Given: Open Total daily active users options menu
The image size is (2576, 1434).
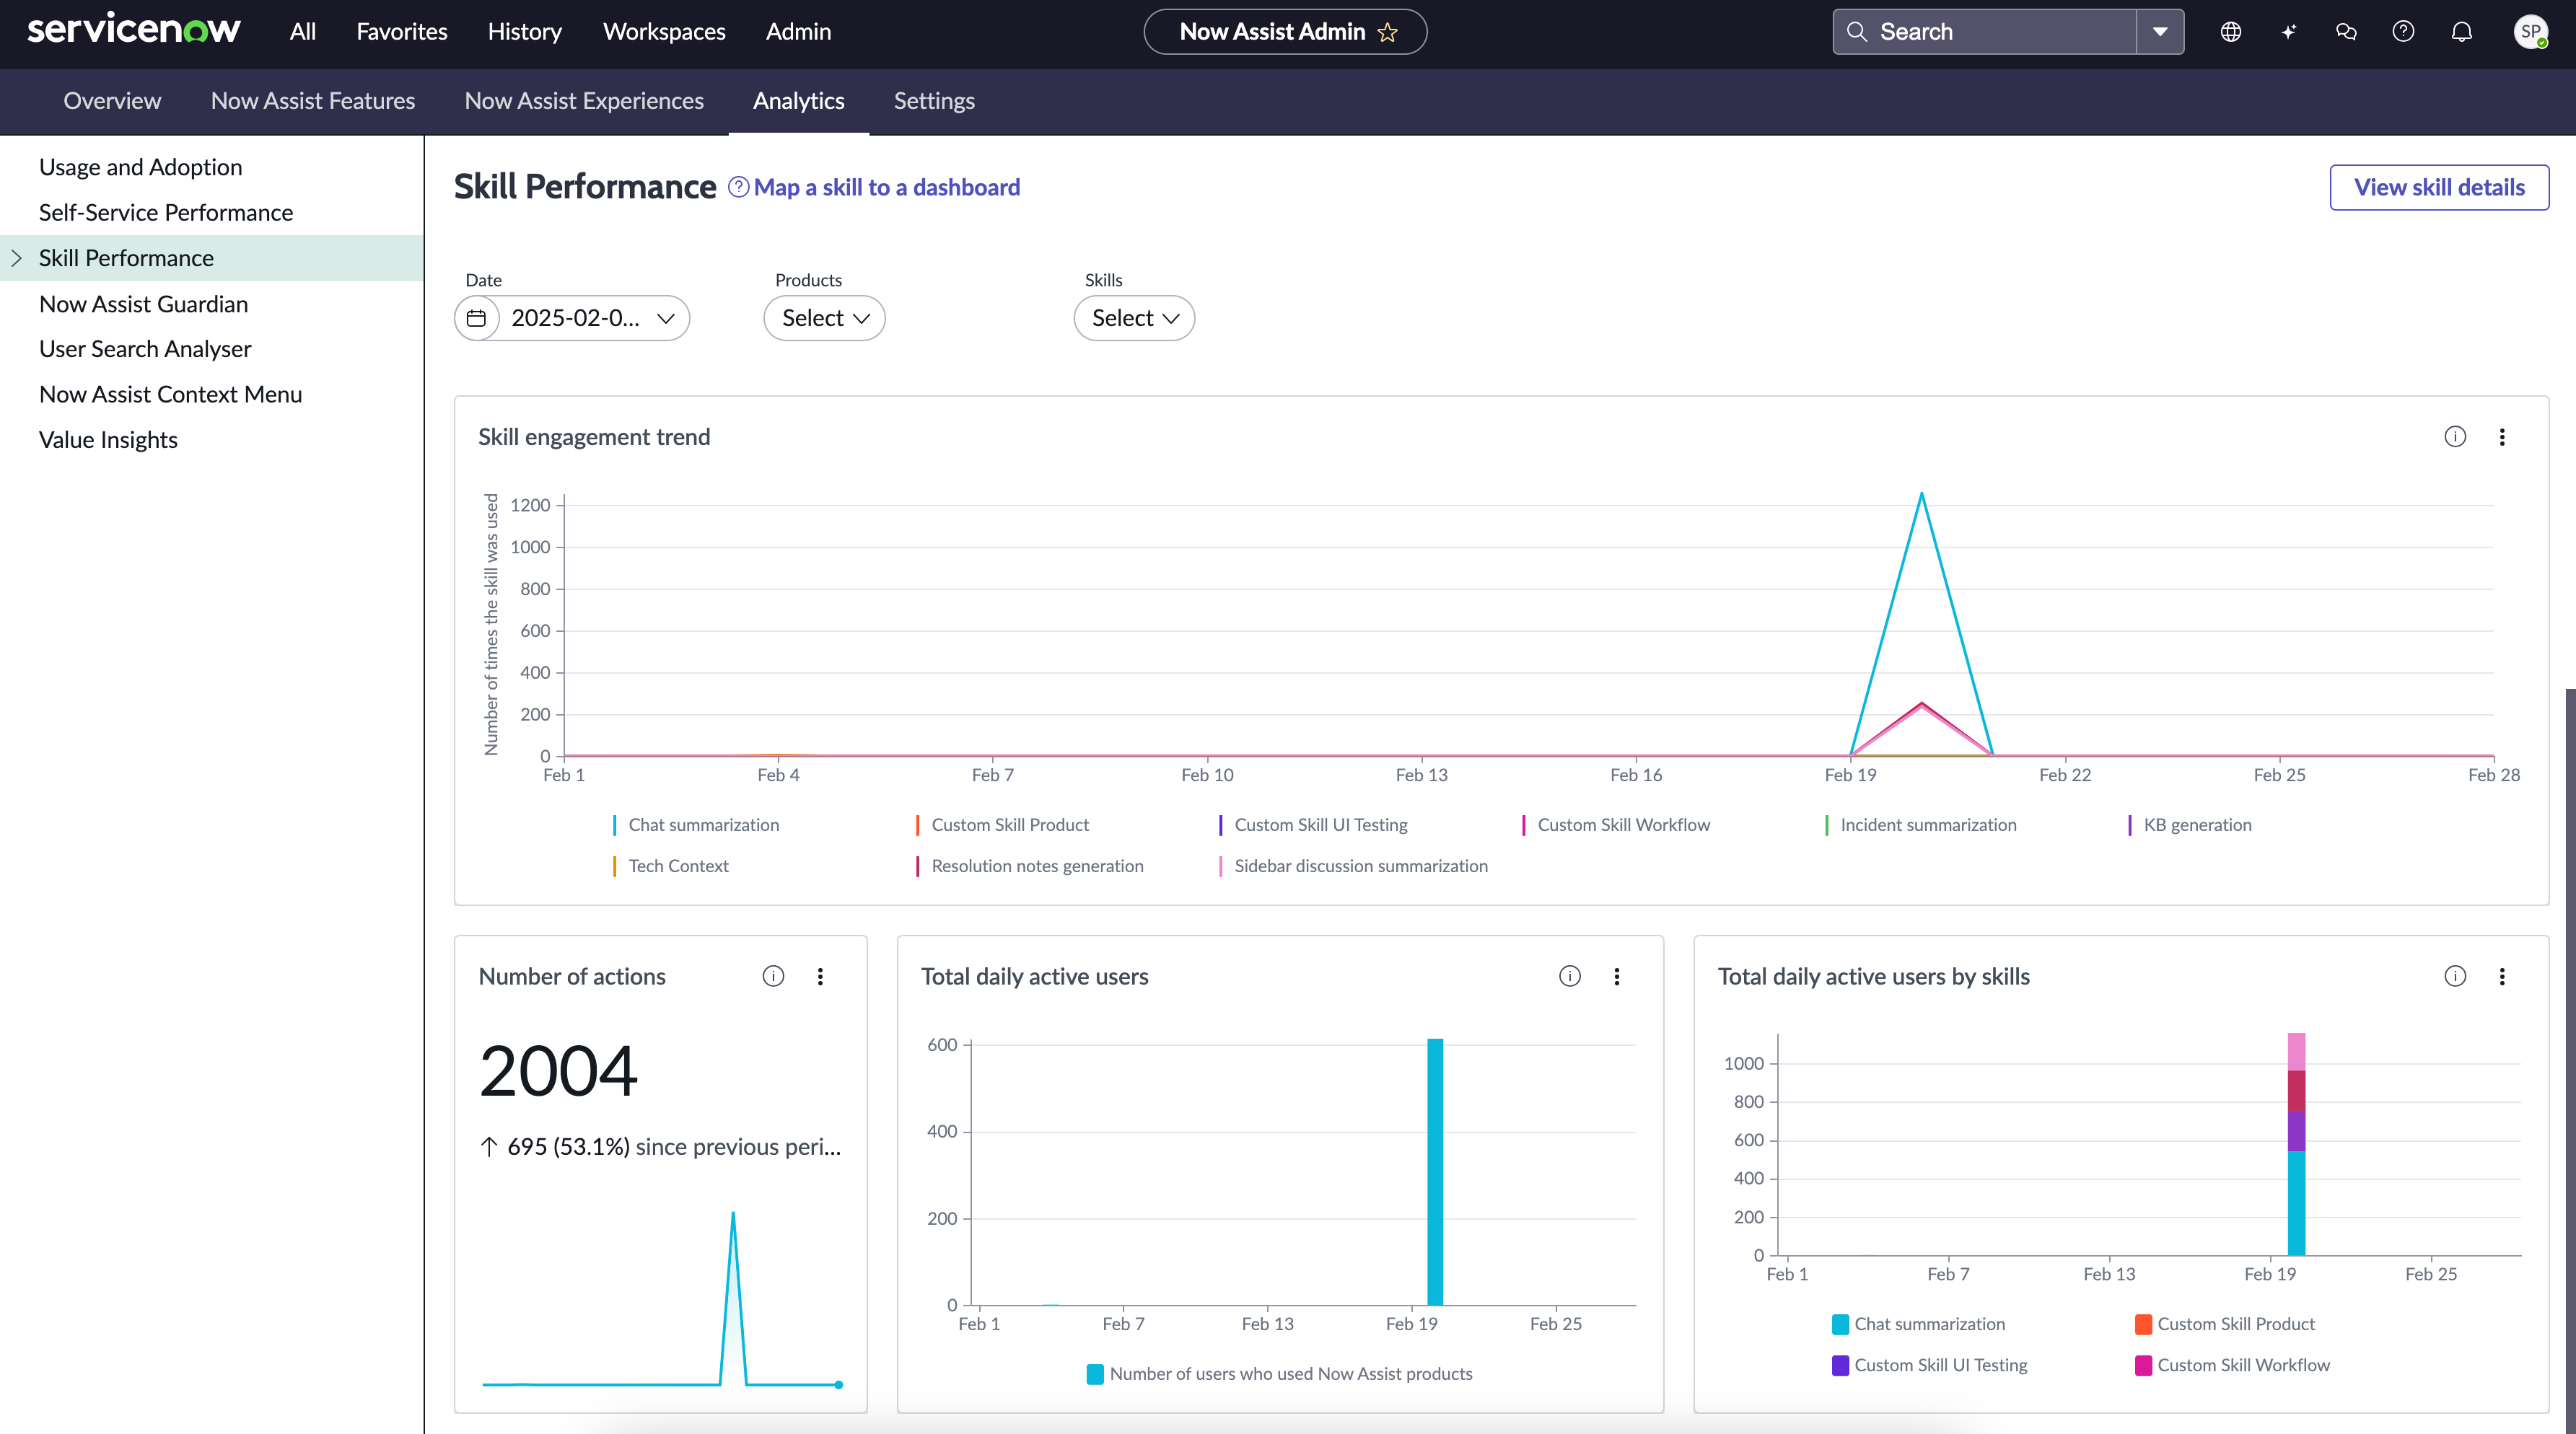Looking at the screenshot, I should point(1617,976).
